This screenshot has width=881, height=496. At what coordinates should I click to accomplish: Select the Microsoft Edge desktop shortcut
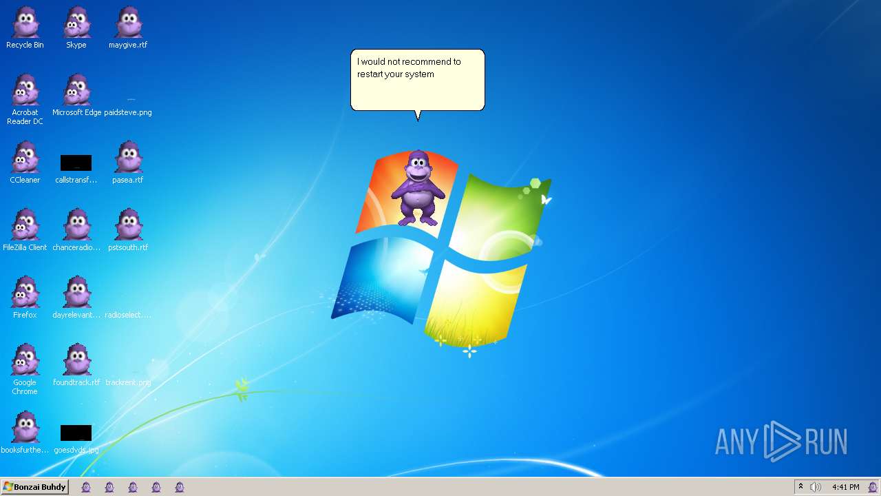click(x=76, y=96)
